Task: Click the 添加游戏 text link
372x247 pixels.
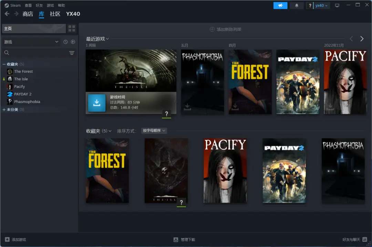Action: [19, 240]
